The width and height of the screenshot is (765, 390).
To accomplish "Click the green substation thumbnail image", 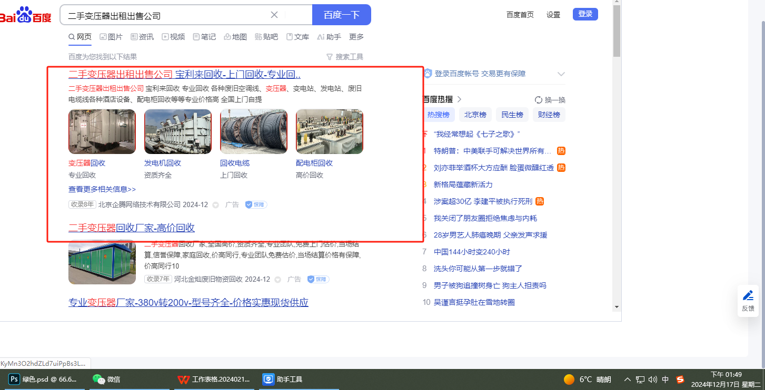I will [102, 262].
